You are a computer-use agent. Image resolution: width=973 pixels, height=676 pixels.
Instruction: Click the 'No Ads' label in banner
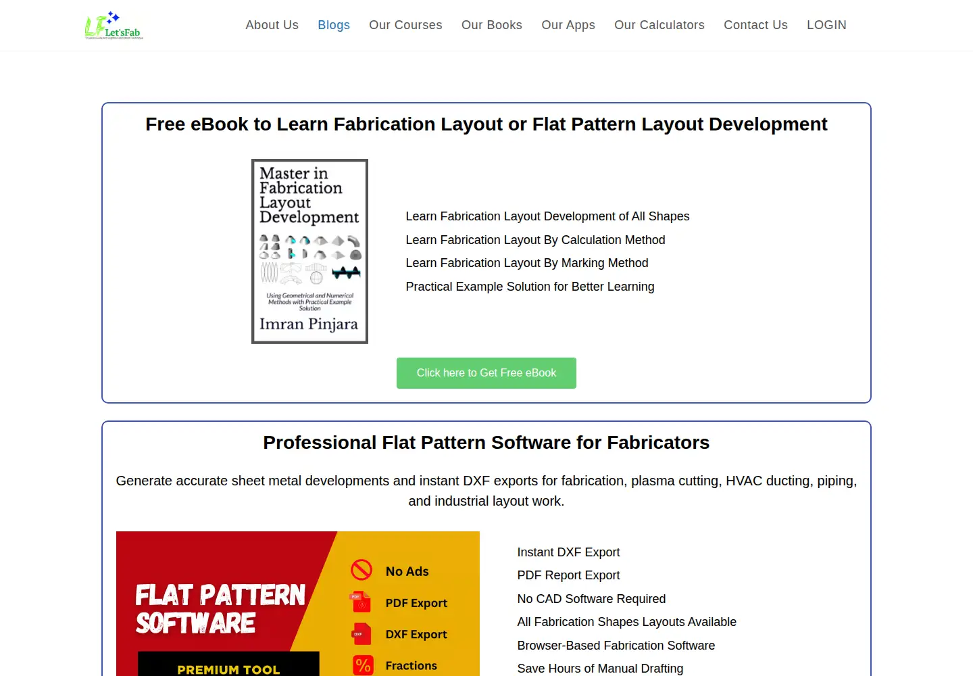click(x=407, y=571)
